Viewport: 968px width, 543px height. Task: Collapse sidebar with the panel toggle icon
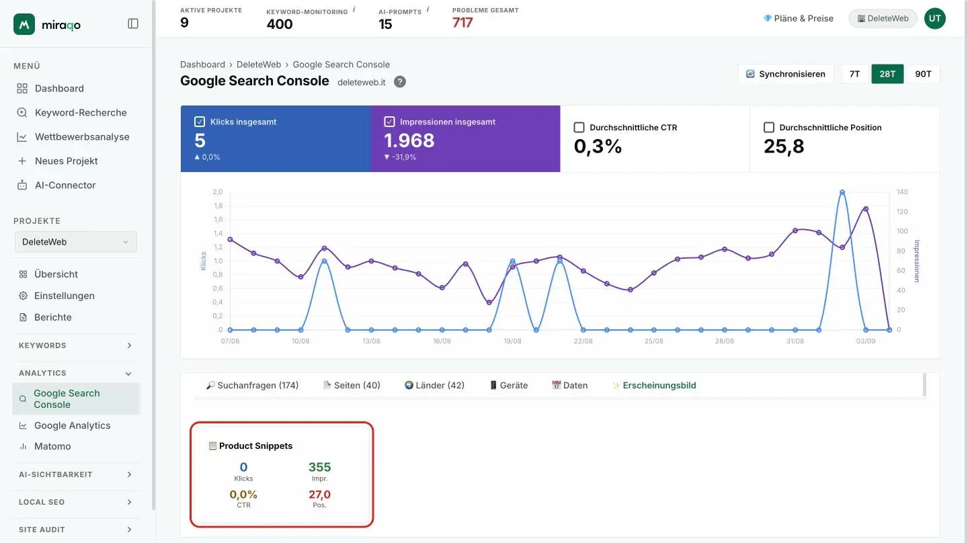click(x=133, y=24)
